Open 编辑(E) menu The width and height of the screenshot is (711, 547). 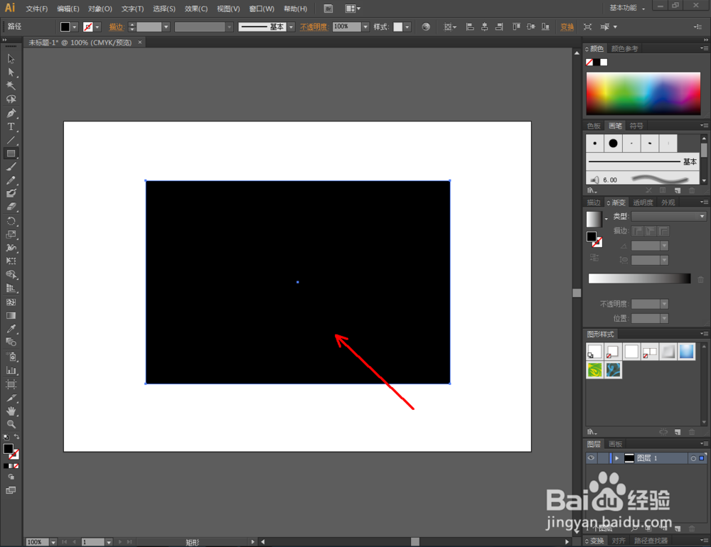[68, 9]
